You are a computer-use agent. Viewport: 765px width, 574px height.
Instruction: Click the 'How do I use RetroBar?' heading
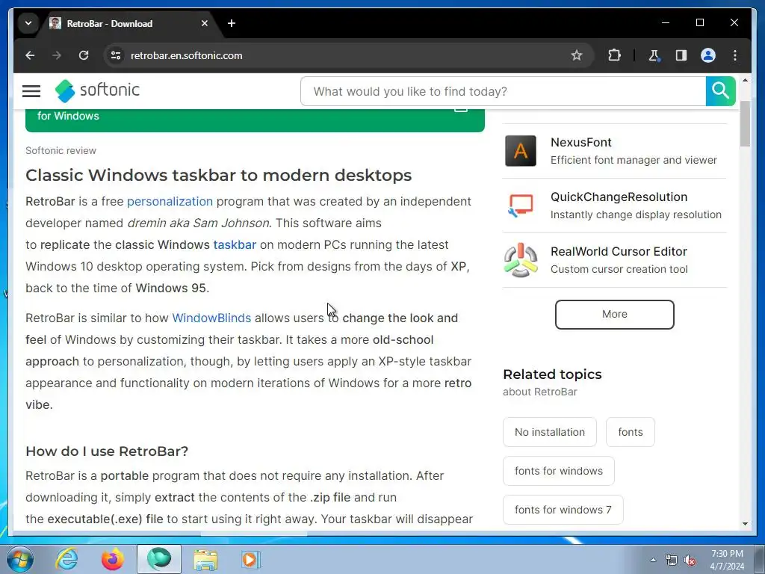pos(107,451)
